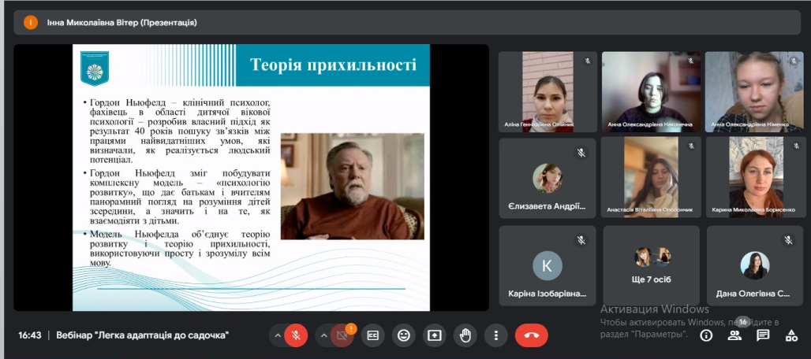The width and height of the screenshot is (811, 359).
Task: Show the participants people panel
Action: pyautogui.click(x=734, y=336)
